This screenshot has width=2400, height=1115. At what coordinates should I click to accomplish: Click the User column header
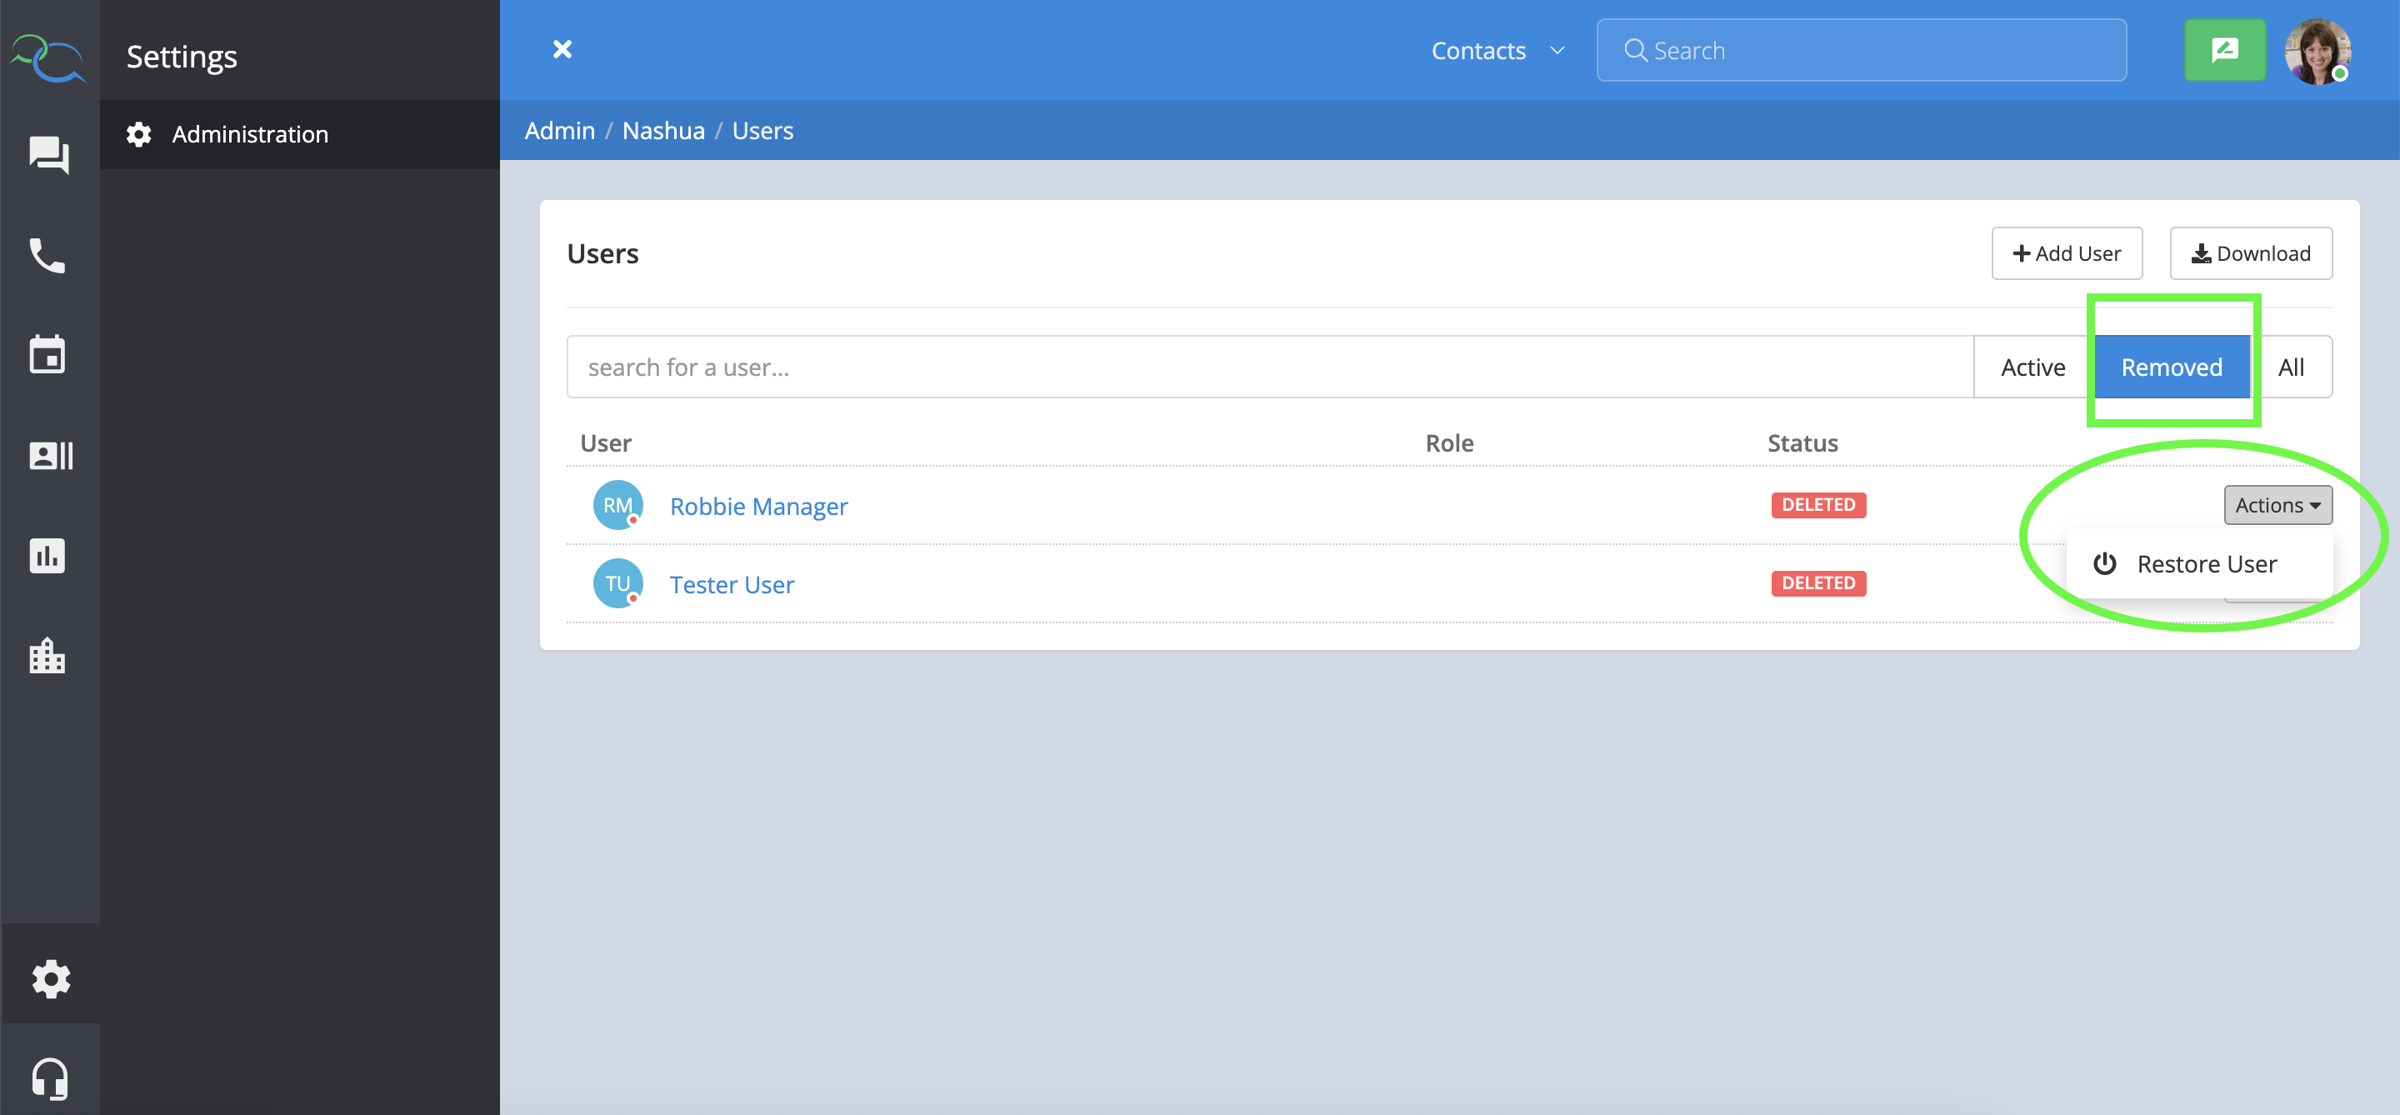[x=606, y=443]
